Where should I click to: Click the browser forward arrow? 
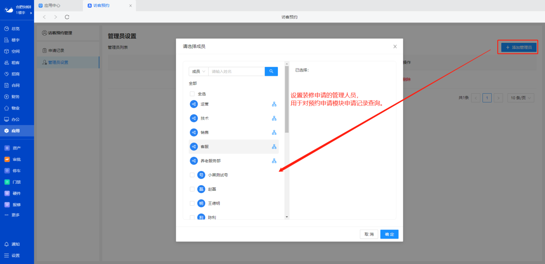point(56,17)
